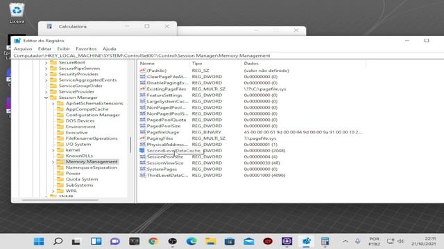This screenshot has width=444, height=249.
Task: Open Microsoft Edge from the taskbar
Action: click(191, 241)
